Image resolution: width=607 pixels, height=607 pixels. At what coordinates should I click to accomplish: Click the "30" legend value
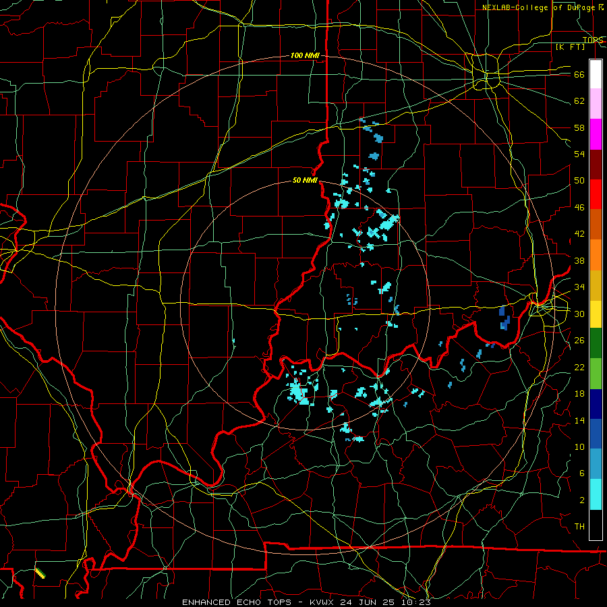579,314
